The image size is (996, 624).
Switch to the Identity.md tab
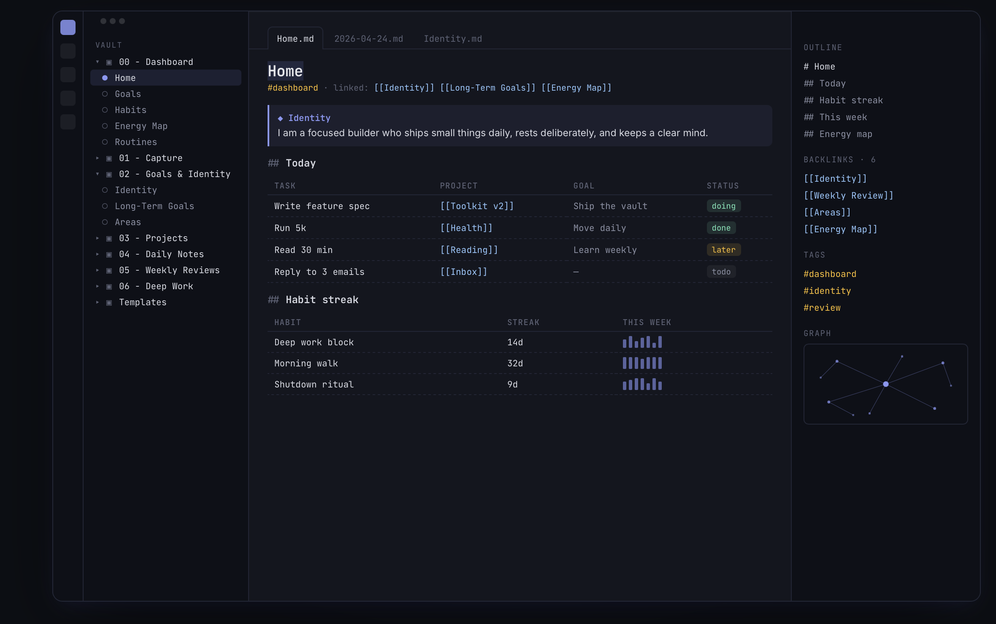(x=453, y=38)
